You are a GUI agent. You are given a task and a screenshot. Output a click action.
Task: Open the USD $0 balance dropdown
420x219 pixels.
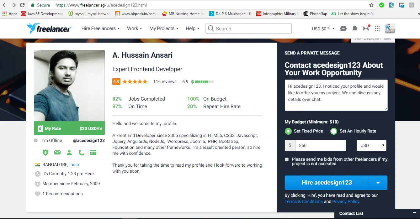click(x=323, y=29)
